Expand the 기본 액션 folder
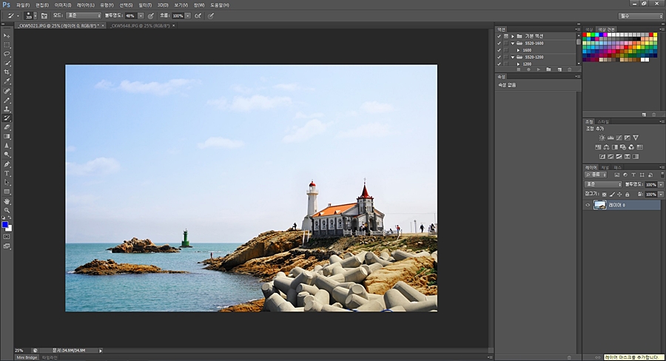This screenshot has height=361, width=666. pos(513,36)
